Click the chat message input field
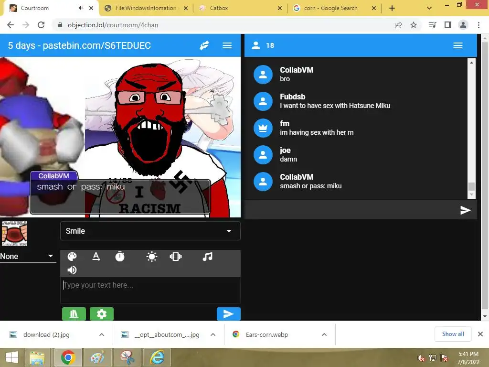Viewport: 489px width, 367px height. [351, 210]
